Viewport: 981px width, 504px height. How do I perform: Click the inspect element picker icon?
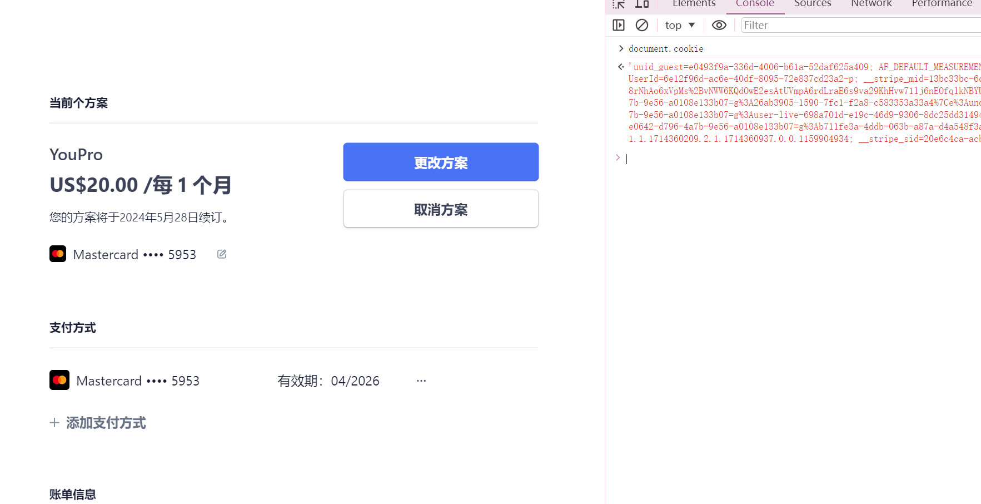click(x=619, y=4)
